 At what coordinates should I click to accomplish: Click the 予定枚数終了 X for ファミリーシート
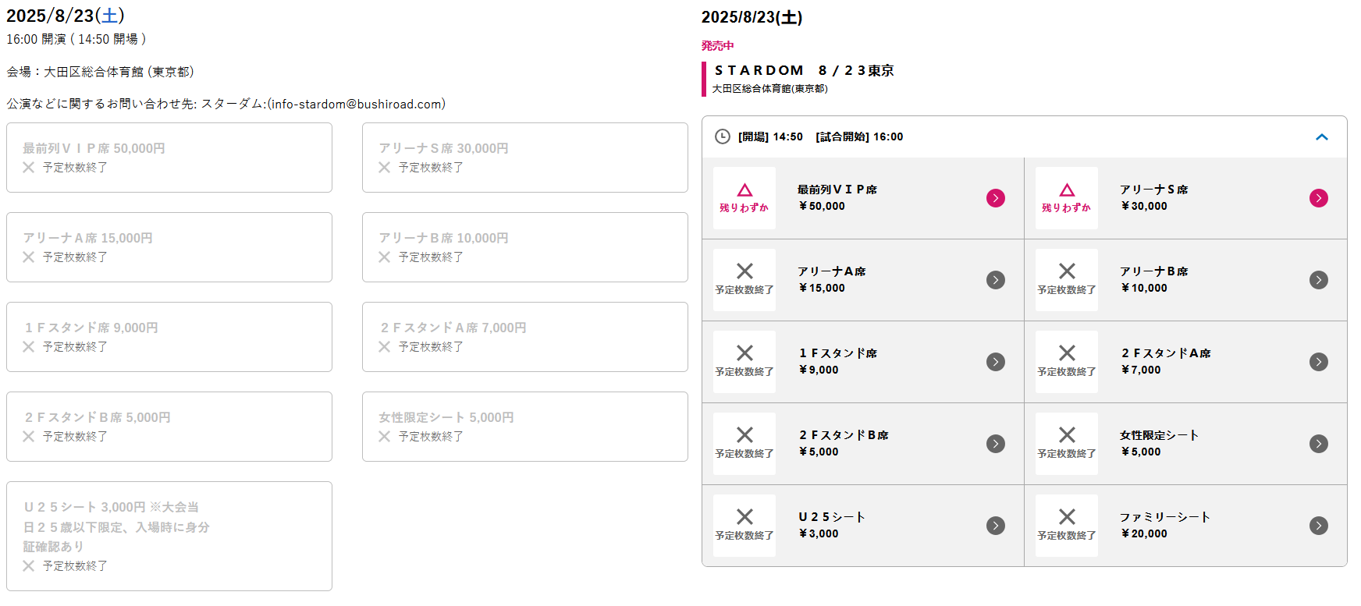click(1066, 517)
